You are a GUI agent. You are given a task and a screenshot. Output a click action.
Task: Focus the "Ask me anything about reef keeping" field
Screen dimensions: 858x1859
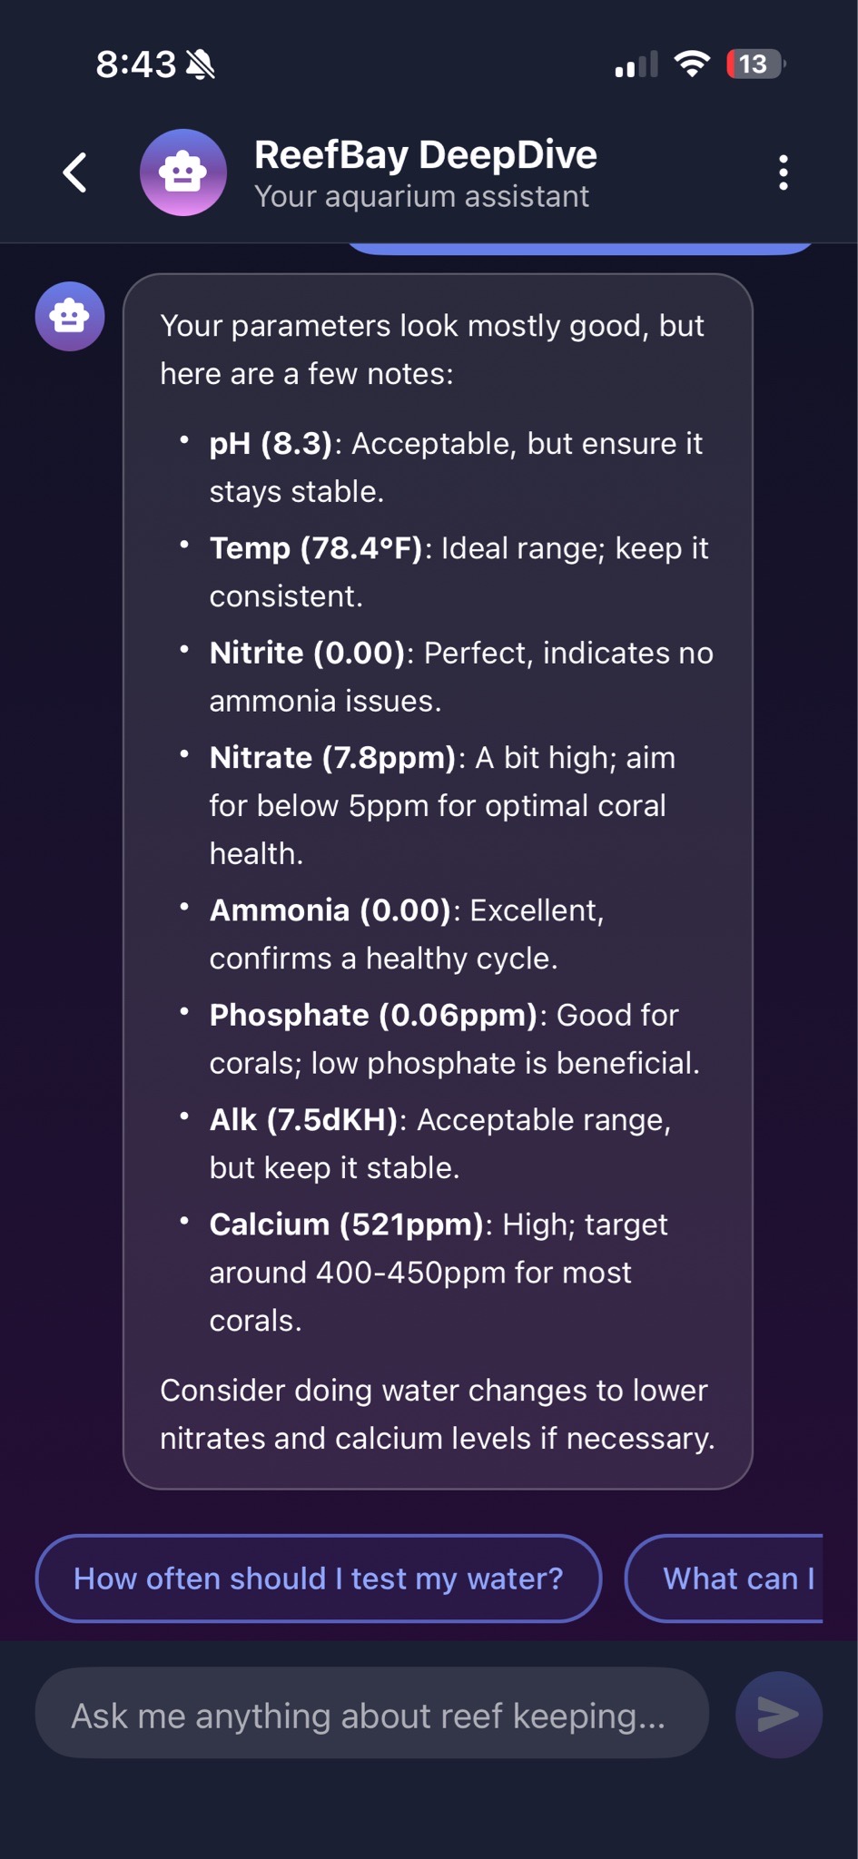(370, 1715)
